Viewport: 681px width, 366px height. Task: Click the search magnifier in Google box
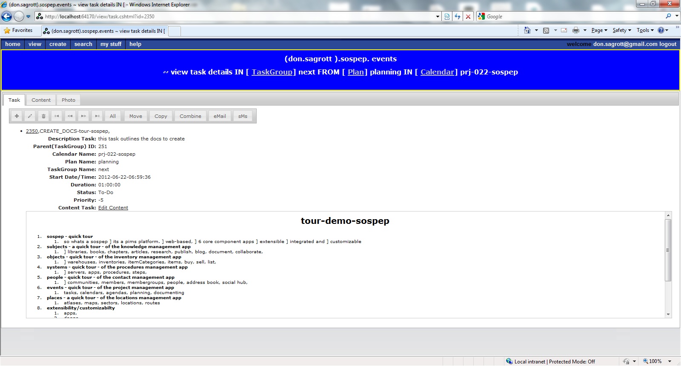pyautogui.click(x=669, y=16)
